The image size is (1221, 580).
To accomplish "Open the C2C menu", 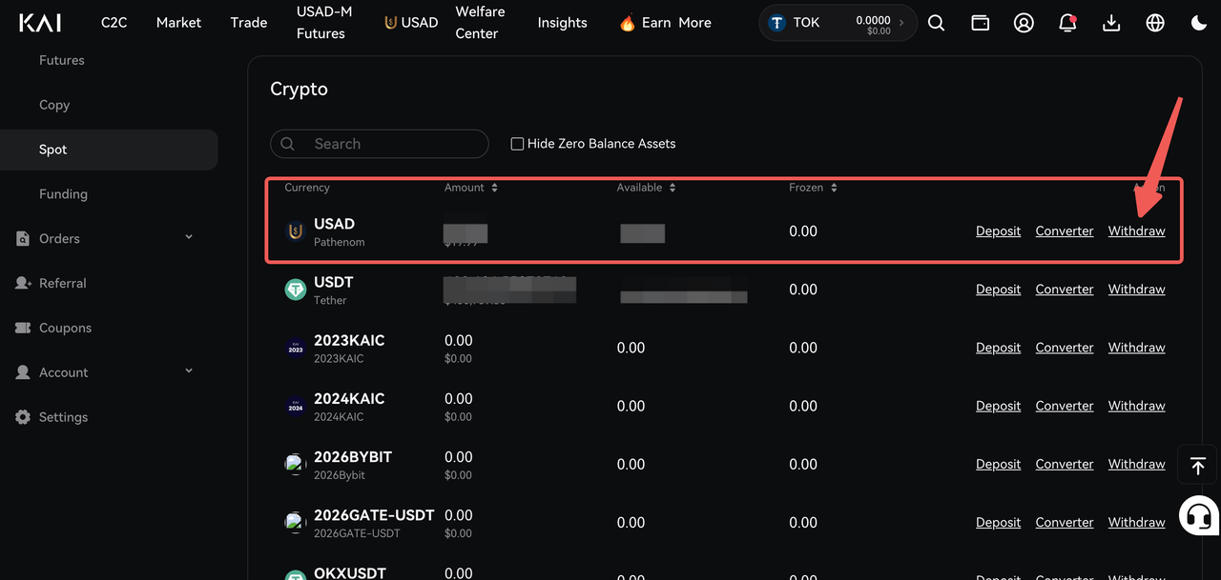I will coord(114,23).
